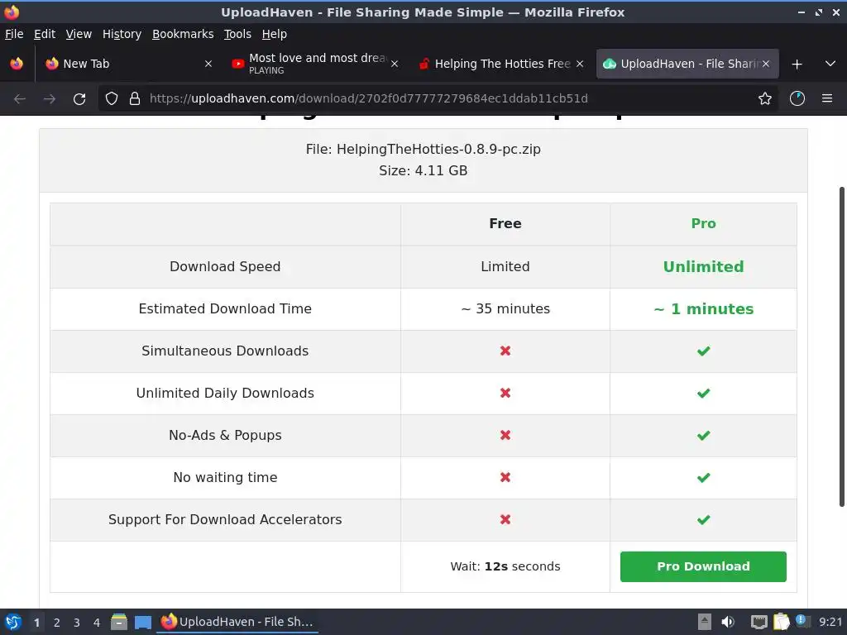Click green check in Simultaneous Downloads row

coord(703,351)
